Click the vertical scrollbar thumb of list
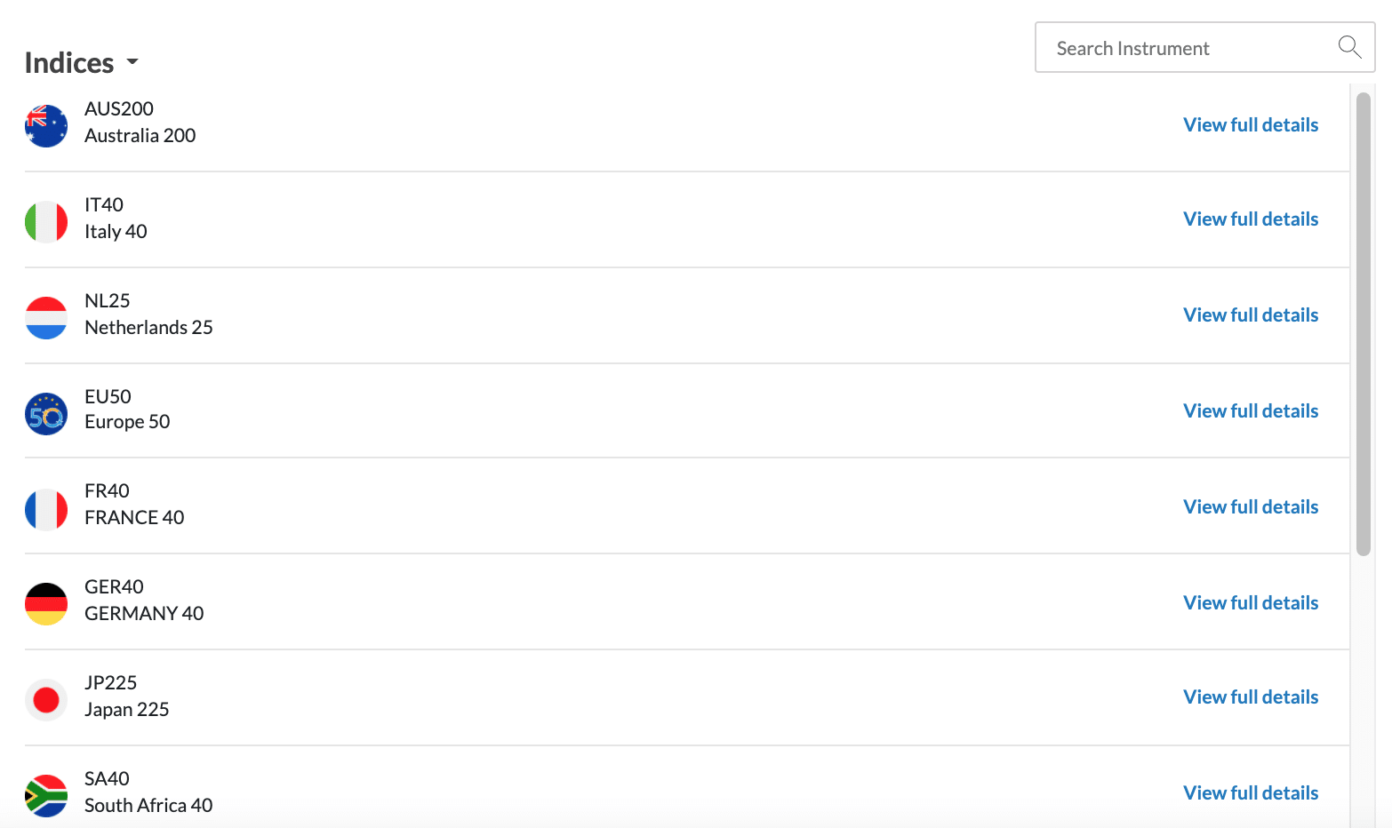Viewport: 1392px width, 828px height. point(1364,324)
